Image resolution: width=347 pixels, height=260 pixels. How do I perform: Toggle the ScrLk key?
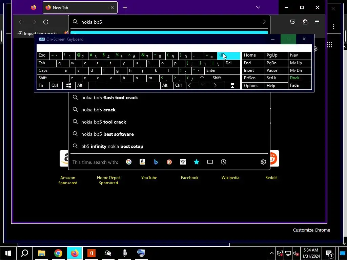(276, 78)
